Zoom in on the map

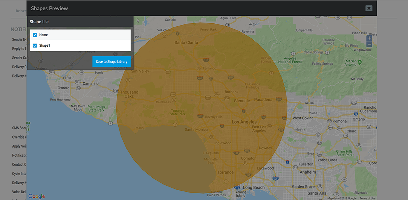point(369,38)
